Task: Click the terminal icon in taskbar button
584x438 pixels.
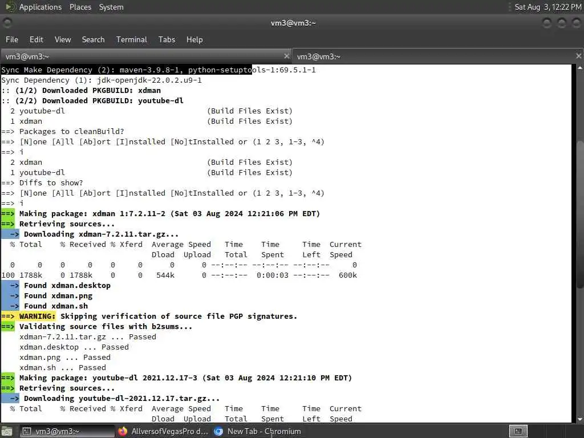Action: [26, 431]
